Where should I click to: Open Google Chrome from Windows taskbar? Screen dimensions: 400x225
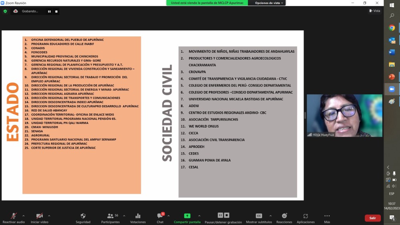(392, 28)
